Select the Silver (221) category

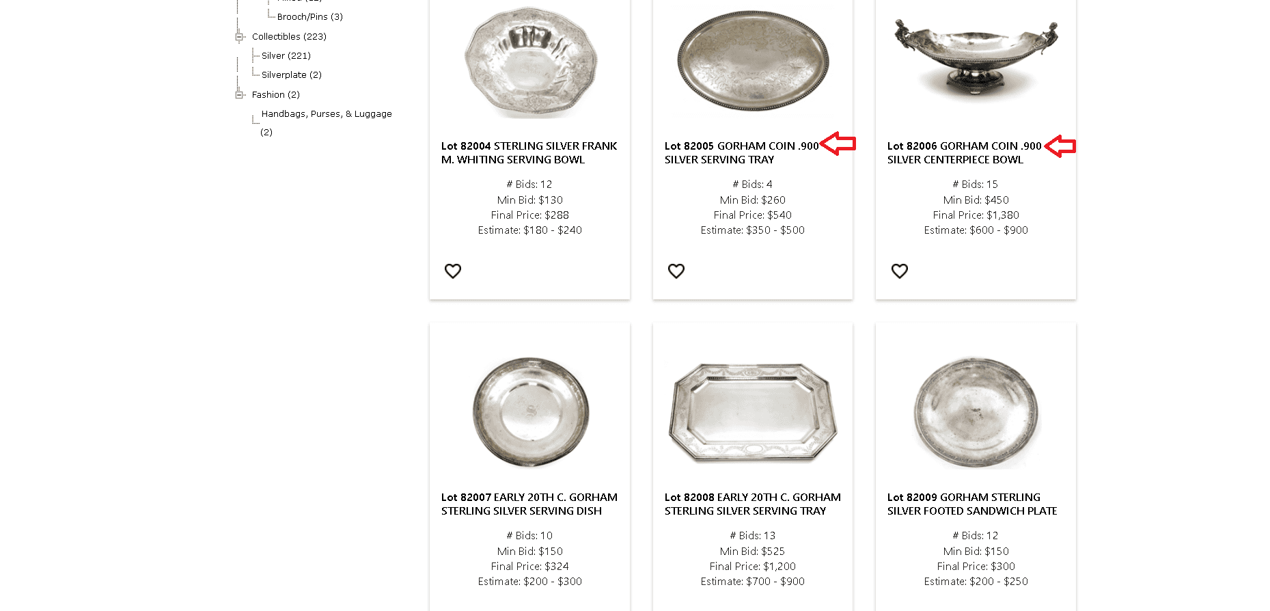[284, 55]
